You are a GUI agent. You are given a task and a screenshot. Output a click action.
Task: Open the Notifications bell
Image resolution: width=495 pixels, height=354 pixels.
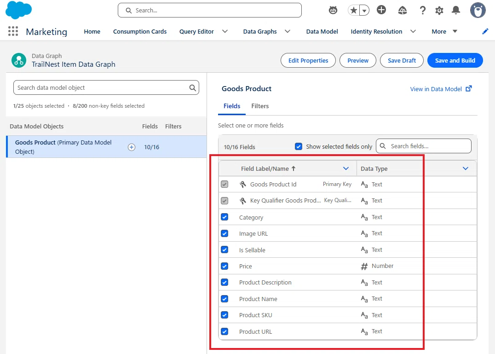(x=456, y=11)
